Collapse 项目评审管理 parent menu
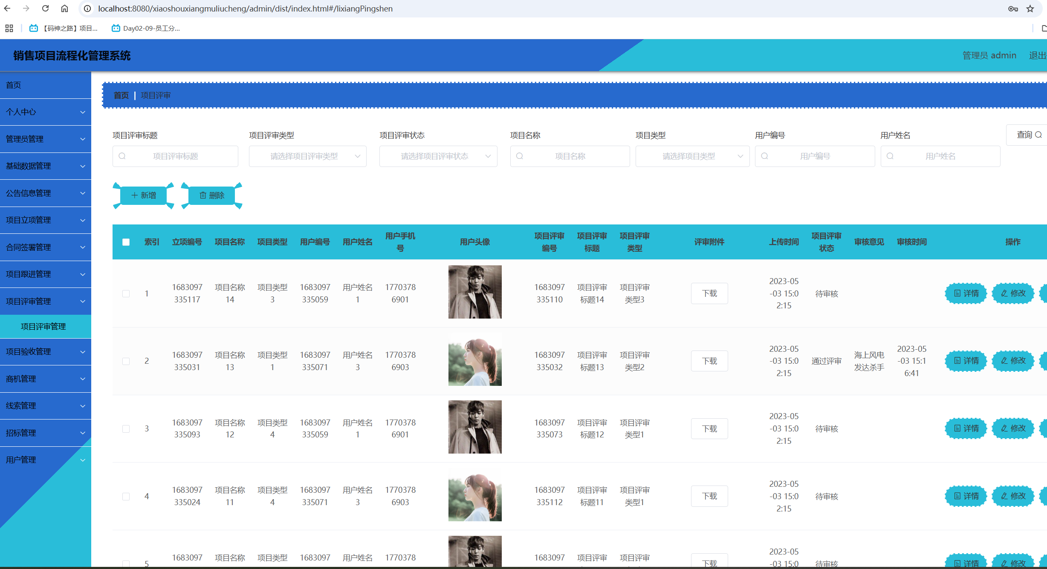 coord(46,302)
